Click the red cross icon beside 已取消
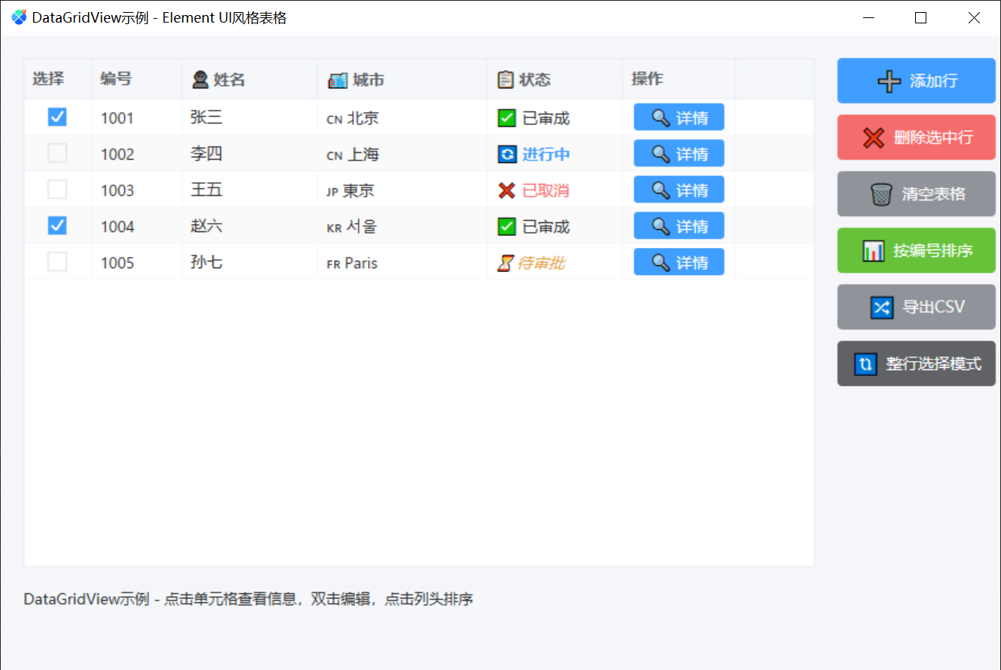Screen dimensions: 1001x670 (x=506, y=190)
